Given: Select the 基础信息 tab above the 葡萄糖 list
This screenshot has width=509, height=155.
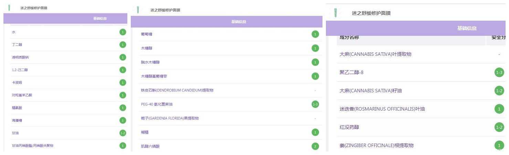Looking at the screenshot, I should pyautogui.click(x=238, y=22).
